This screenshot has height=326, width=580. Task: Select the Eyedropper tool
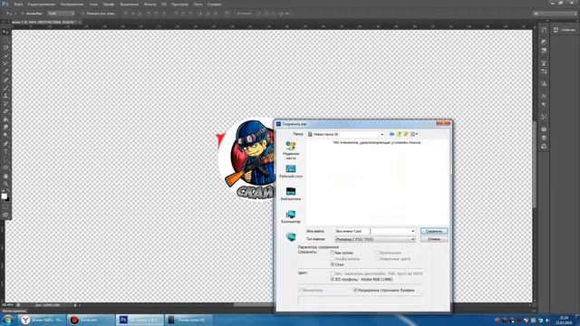(x=5, y=72)
